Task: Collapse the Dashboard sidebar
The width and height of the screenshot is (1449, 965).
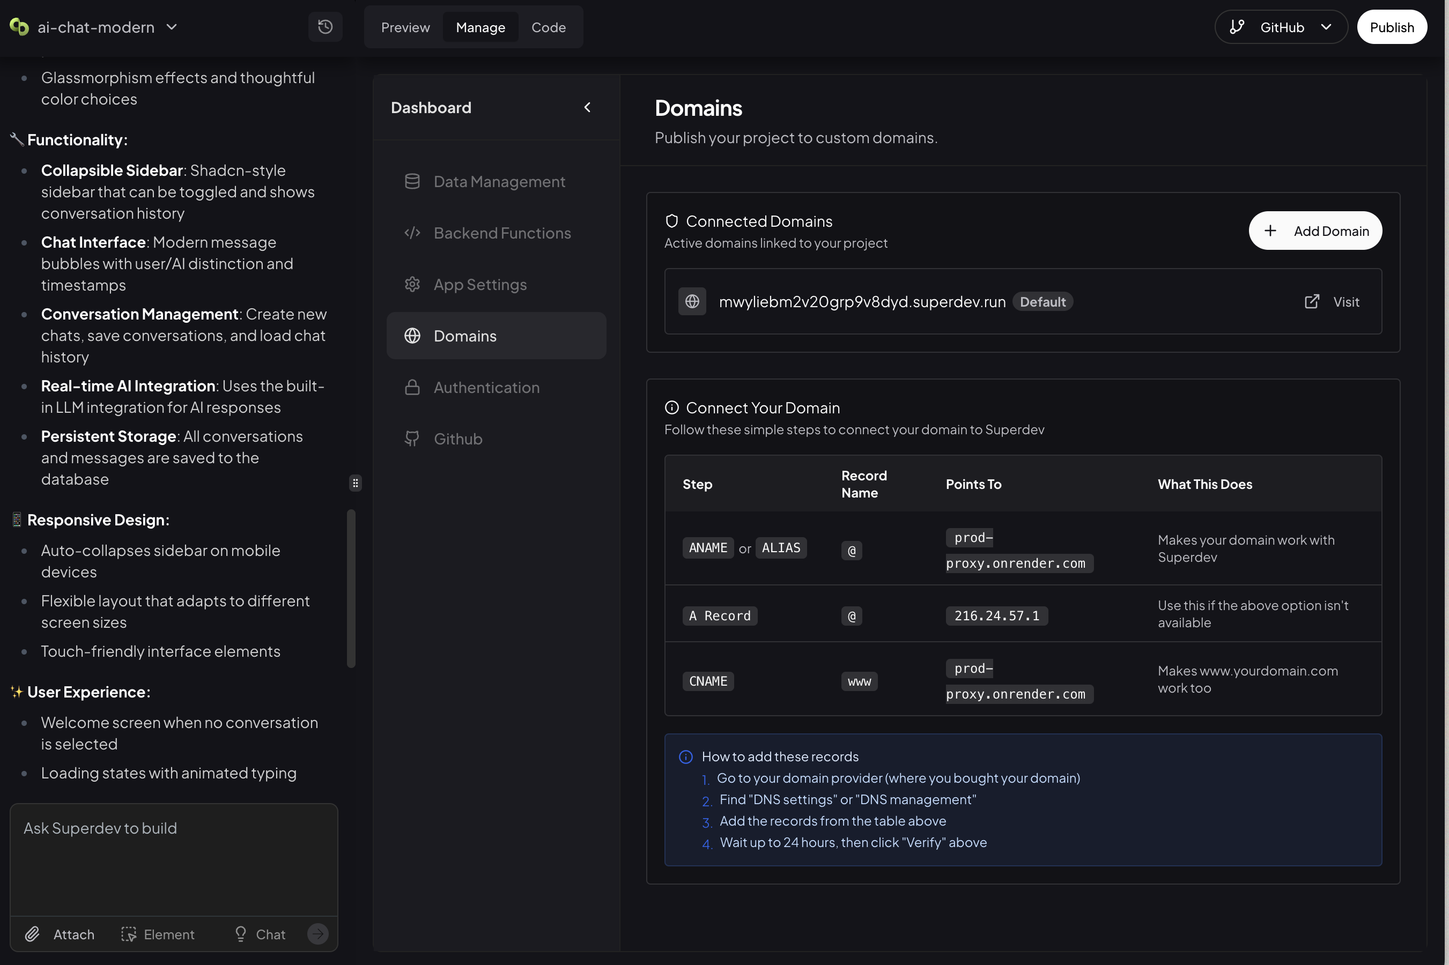Action: point(587,107)
